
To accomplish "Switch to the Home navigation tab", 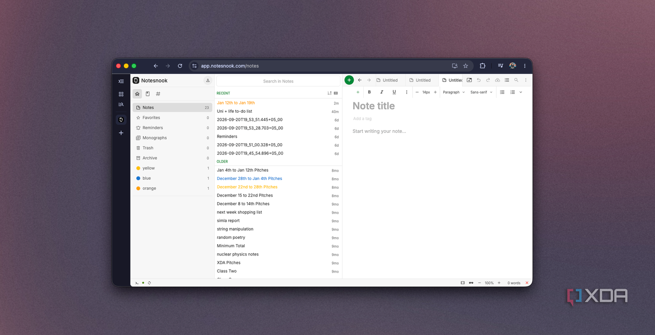I will 137,94.
